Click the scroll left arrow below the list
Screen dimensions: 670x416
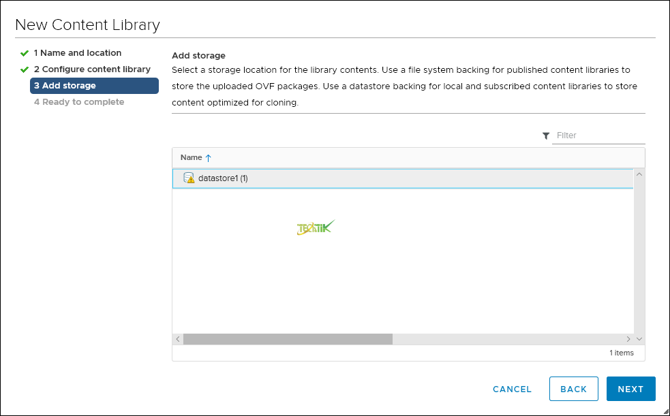tap(177, 338)
